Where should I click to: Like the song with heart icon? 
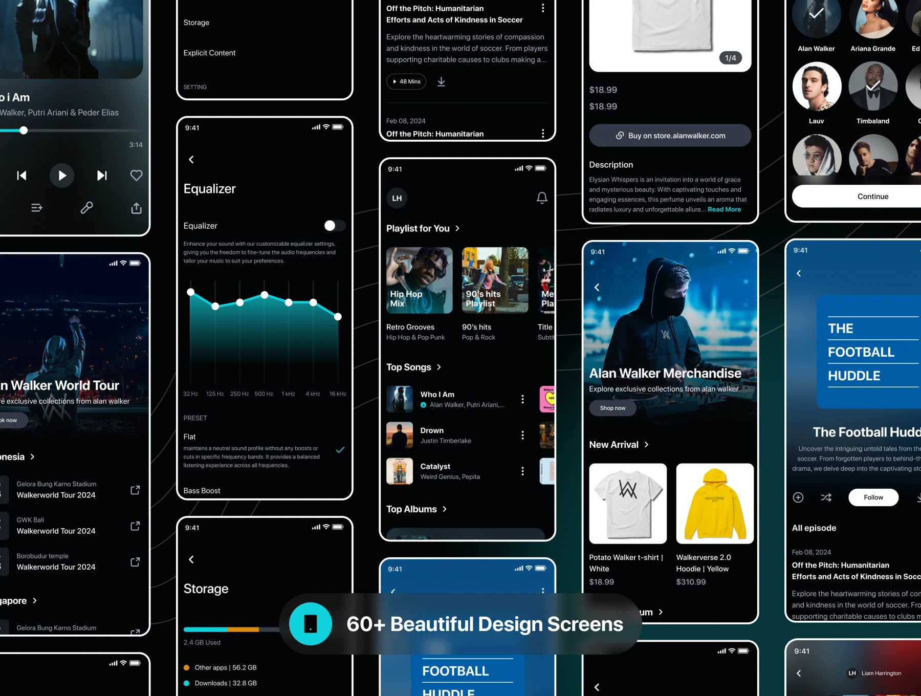coord(136,176)
